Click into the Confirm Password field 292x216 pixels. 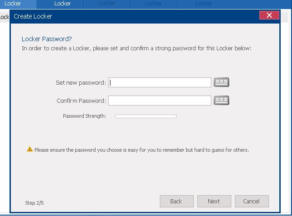tap(159, 101)
